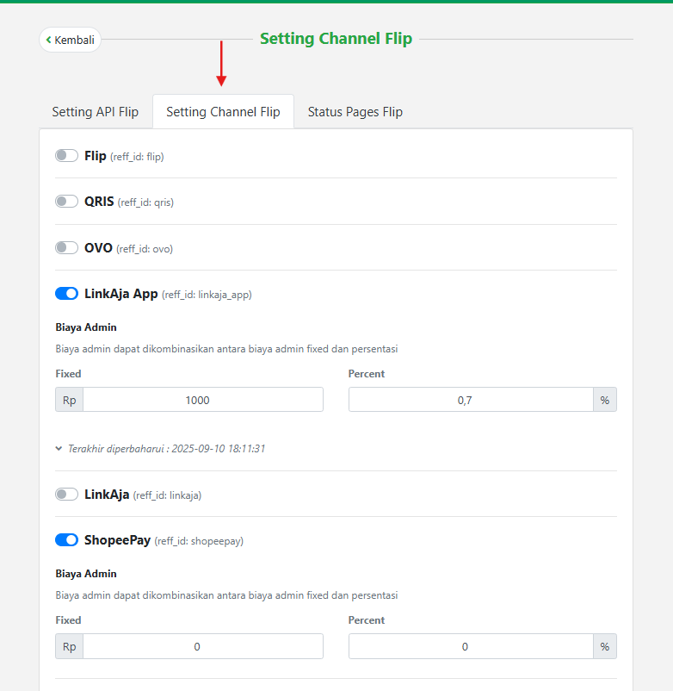Switch to the Setting API Flip tab
Viewport: 673px width, 691px height.
click(95, 112)
